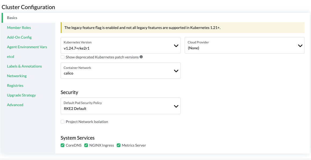
Task: Toggle off the Metrics Server service
Action: (119, 145)
